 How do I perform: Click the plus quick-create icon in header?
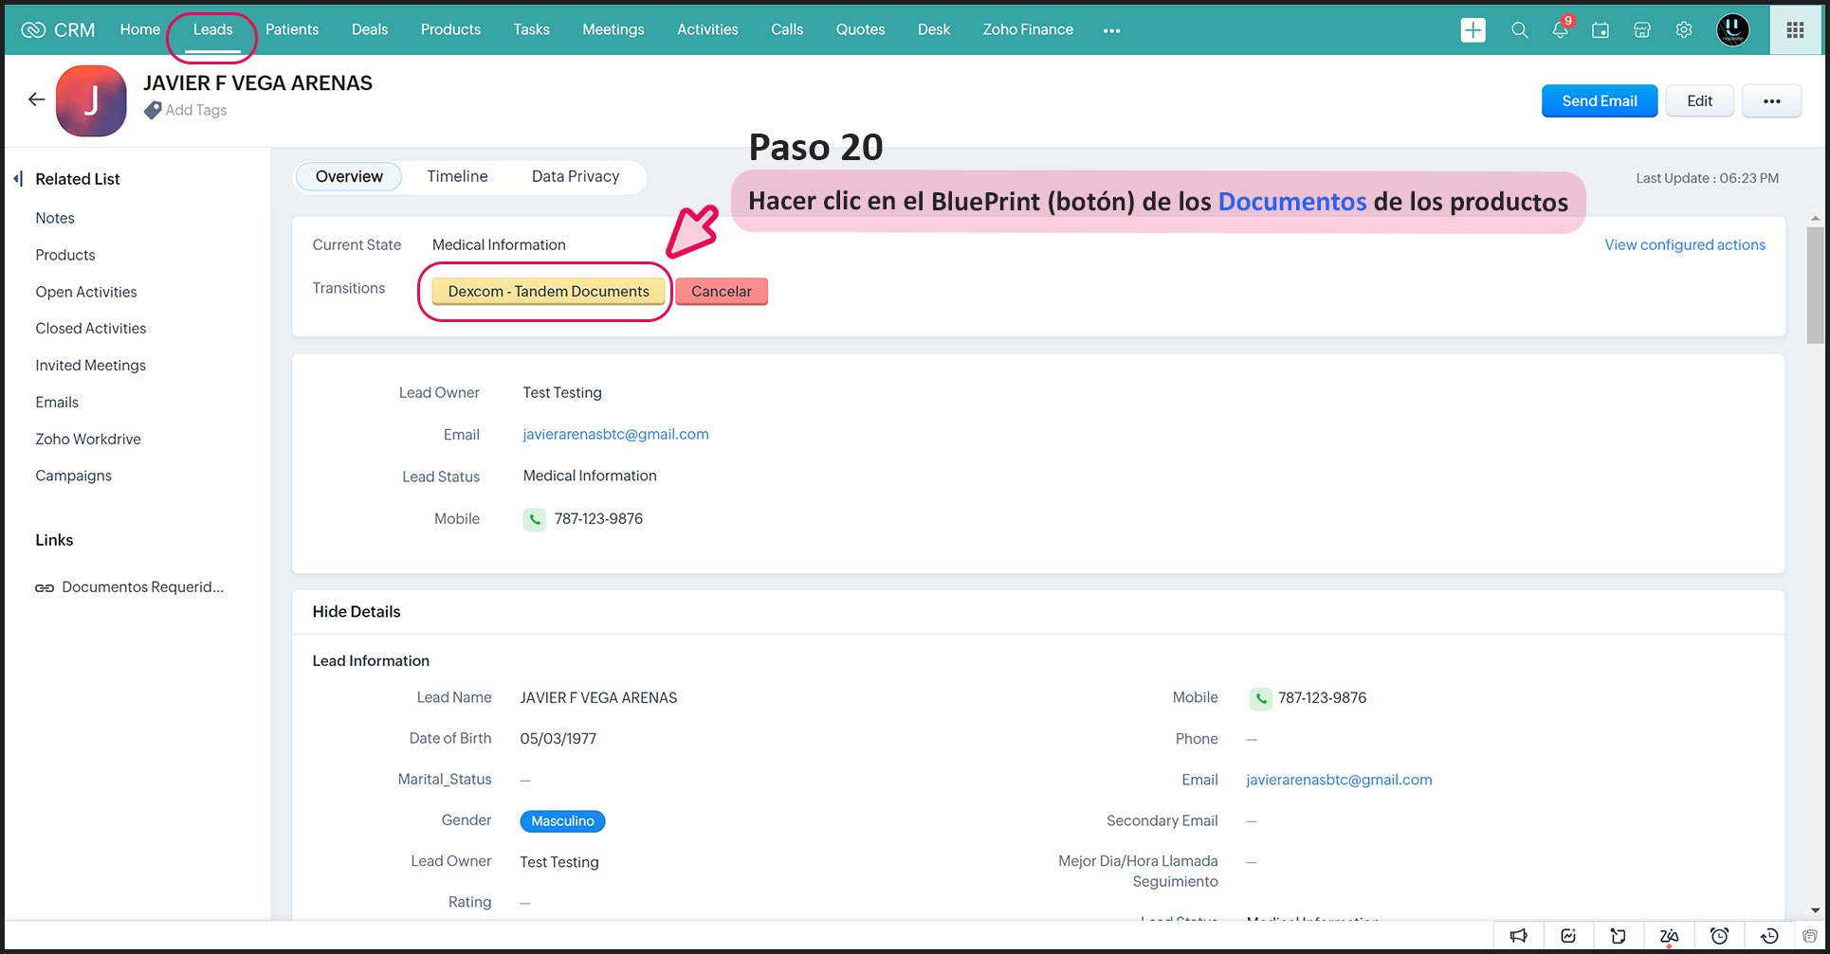(1473, 30)
